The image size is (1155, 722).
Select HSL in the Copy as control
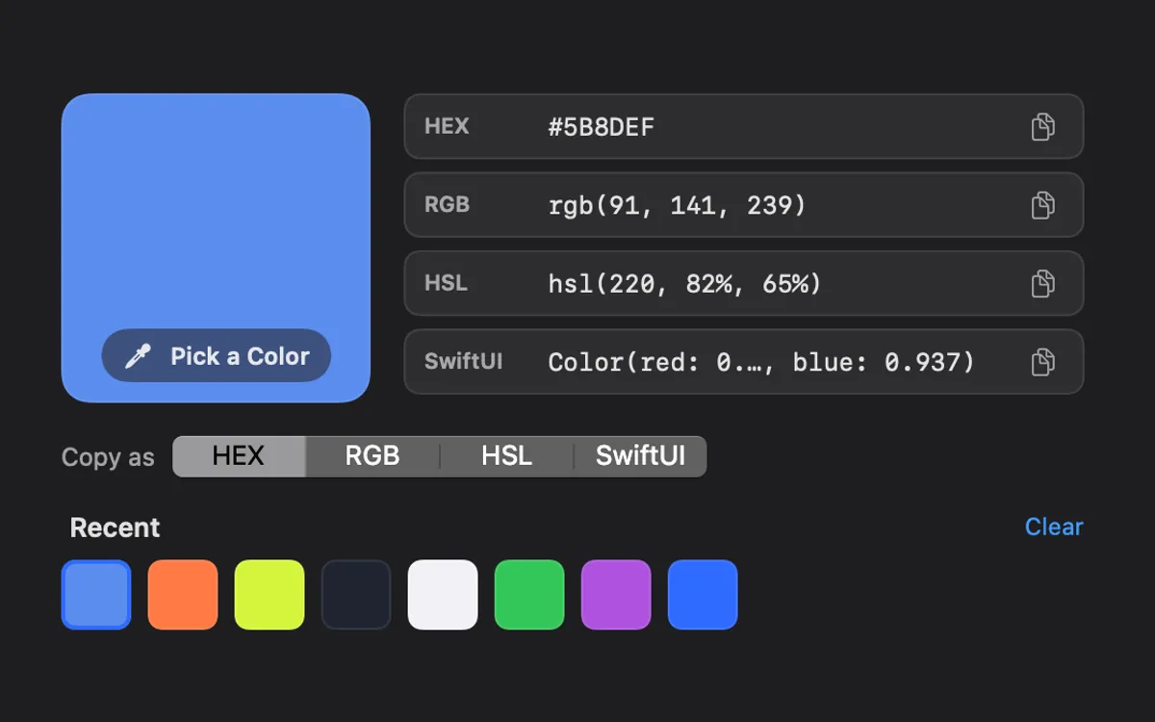[507, 456]
